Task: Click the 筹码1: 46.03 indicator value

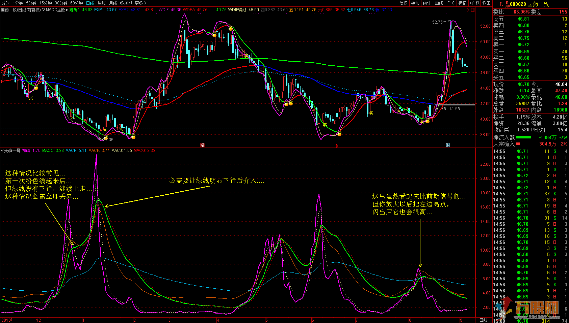Action: pyautogui.click(x=81, y=10)
